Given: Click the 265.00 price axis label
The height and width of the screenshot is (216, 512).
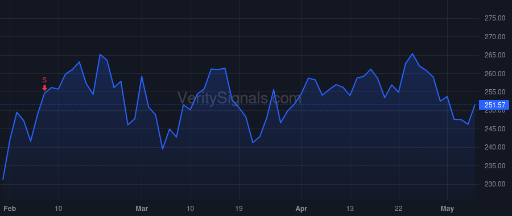Looking at the screenshot, I should (495, 55).
